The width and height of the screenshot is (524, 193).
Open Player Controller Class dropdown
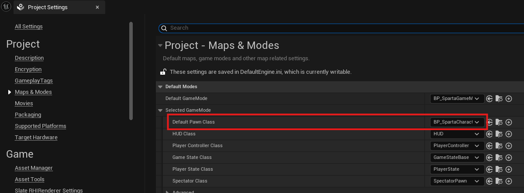click(x=457, y=146)
